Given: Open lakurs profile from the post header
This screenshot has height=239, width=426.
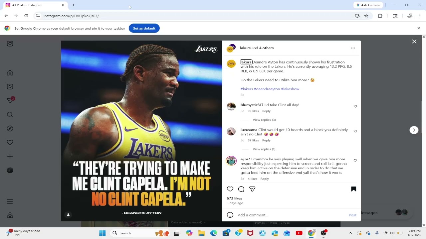Looking at the screenshot, I should pos(245,48).
